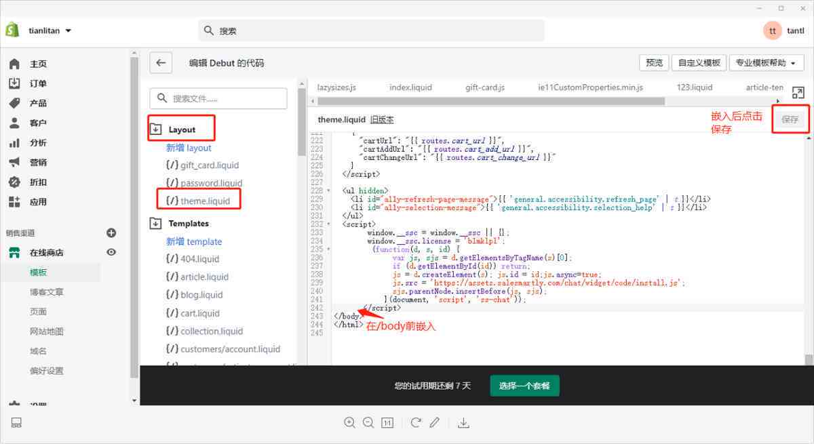Switch to ie11CustomProperties.min.js tab
This screenshot has width=814, height=444.
pyautogui.click(x=590, y=87)
